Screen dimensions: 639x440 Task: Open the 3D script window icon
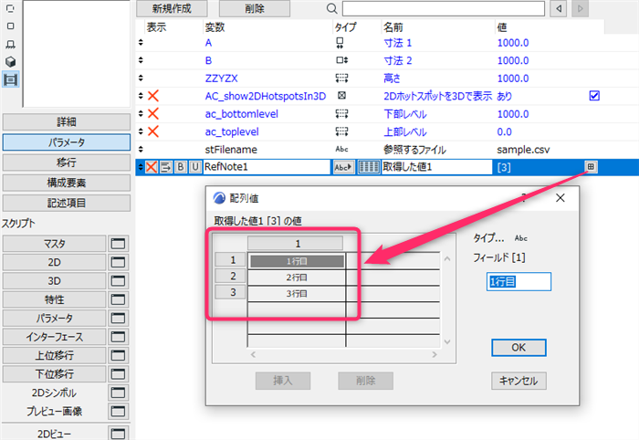[118, 280]
